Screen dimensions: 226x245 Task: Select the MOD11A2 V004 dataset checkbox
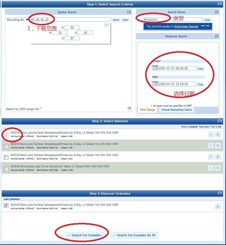(x=6, y=157)
